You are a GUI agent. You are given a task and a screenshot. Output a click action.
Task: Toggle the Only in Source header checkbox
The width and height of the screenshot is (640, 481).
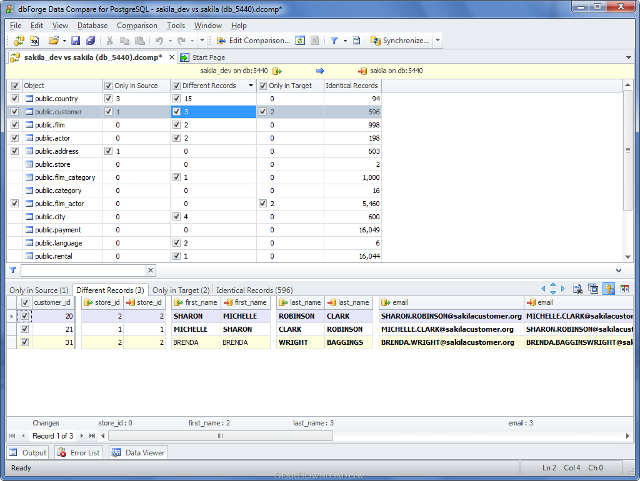[108, 86]
